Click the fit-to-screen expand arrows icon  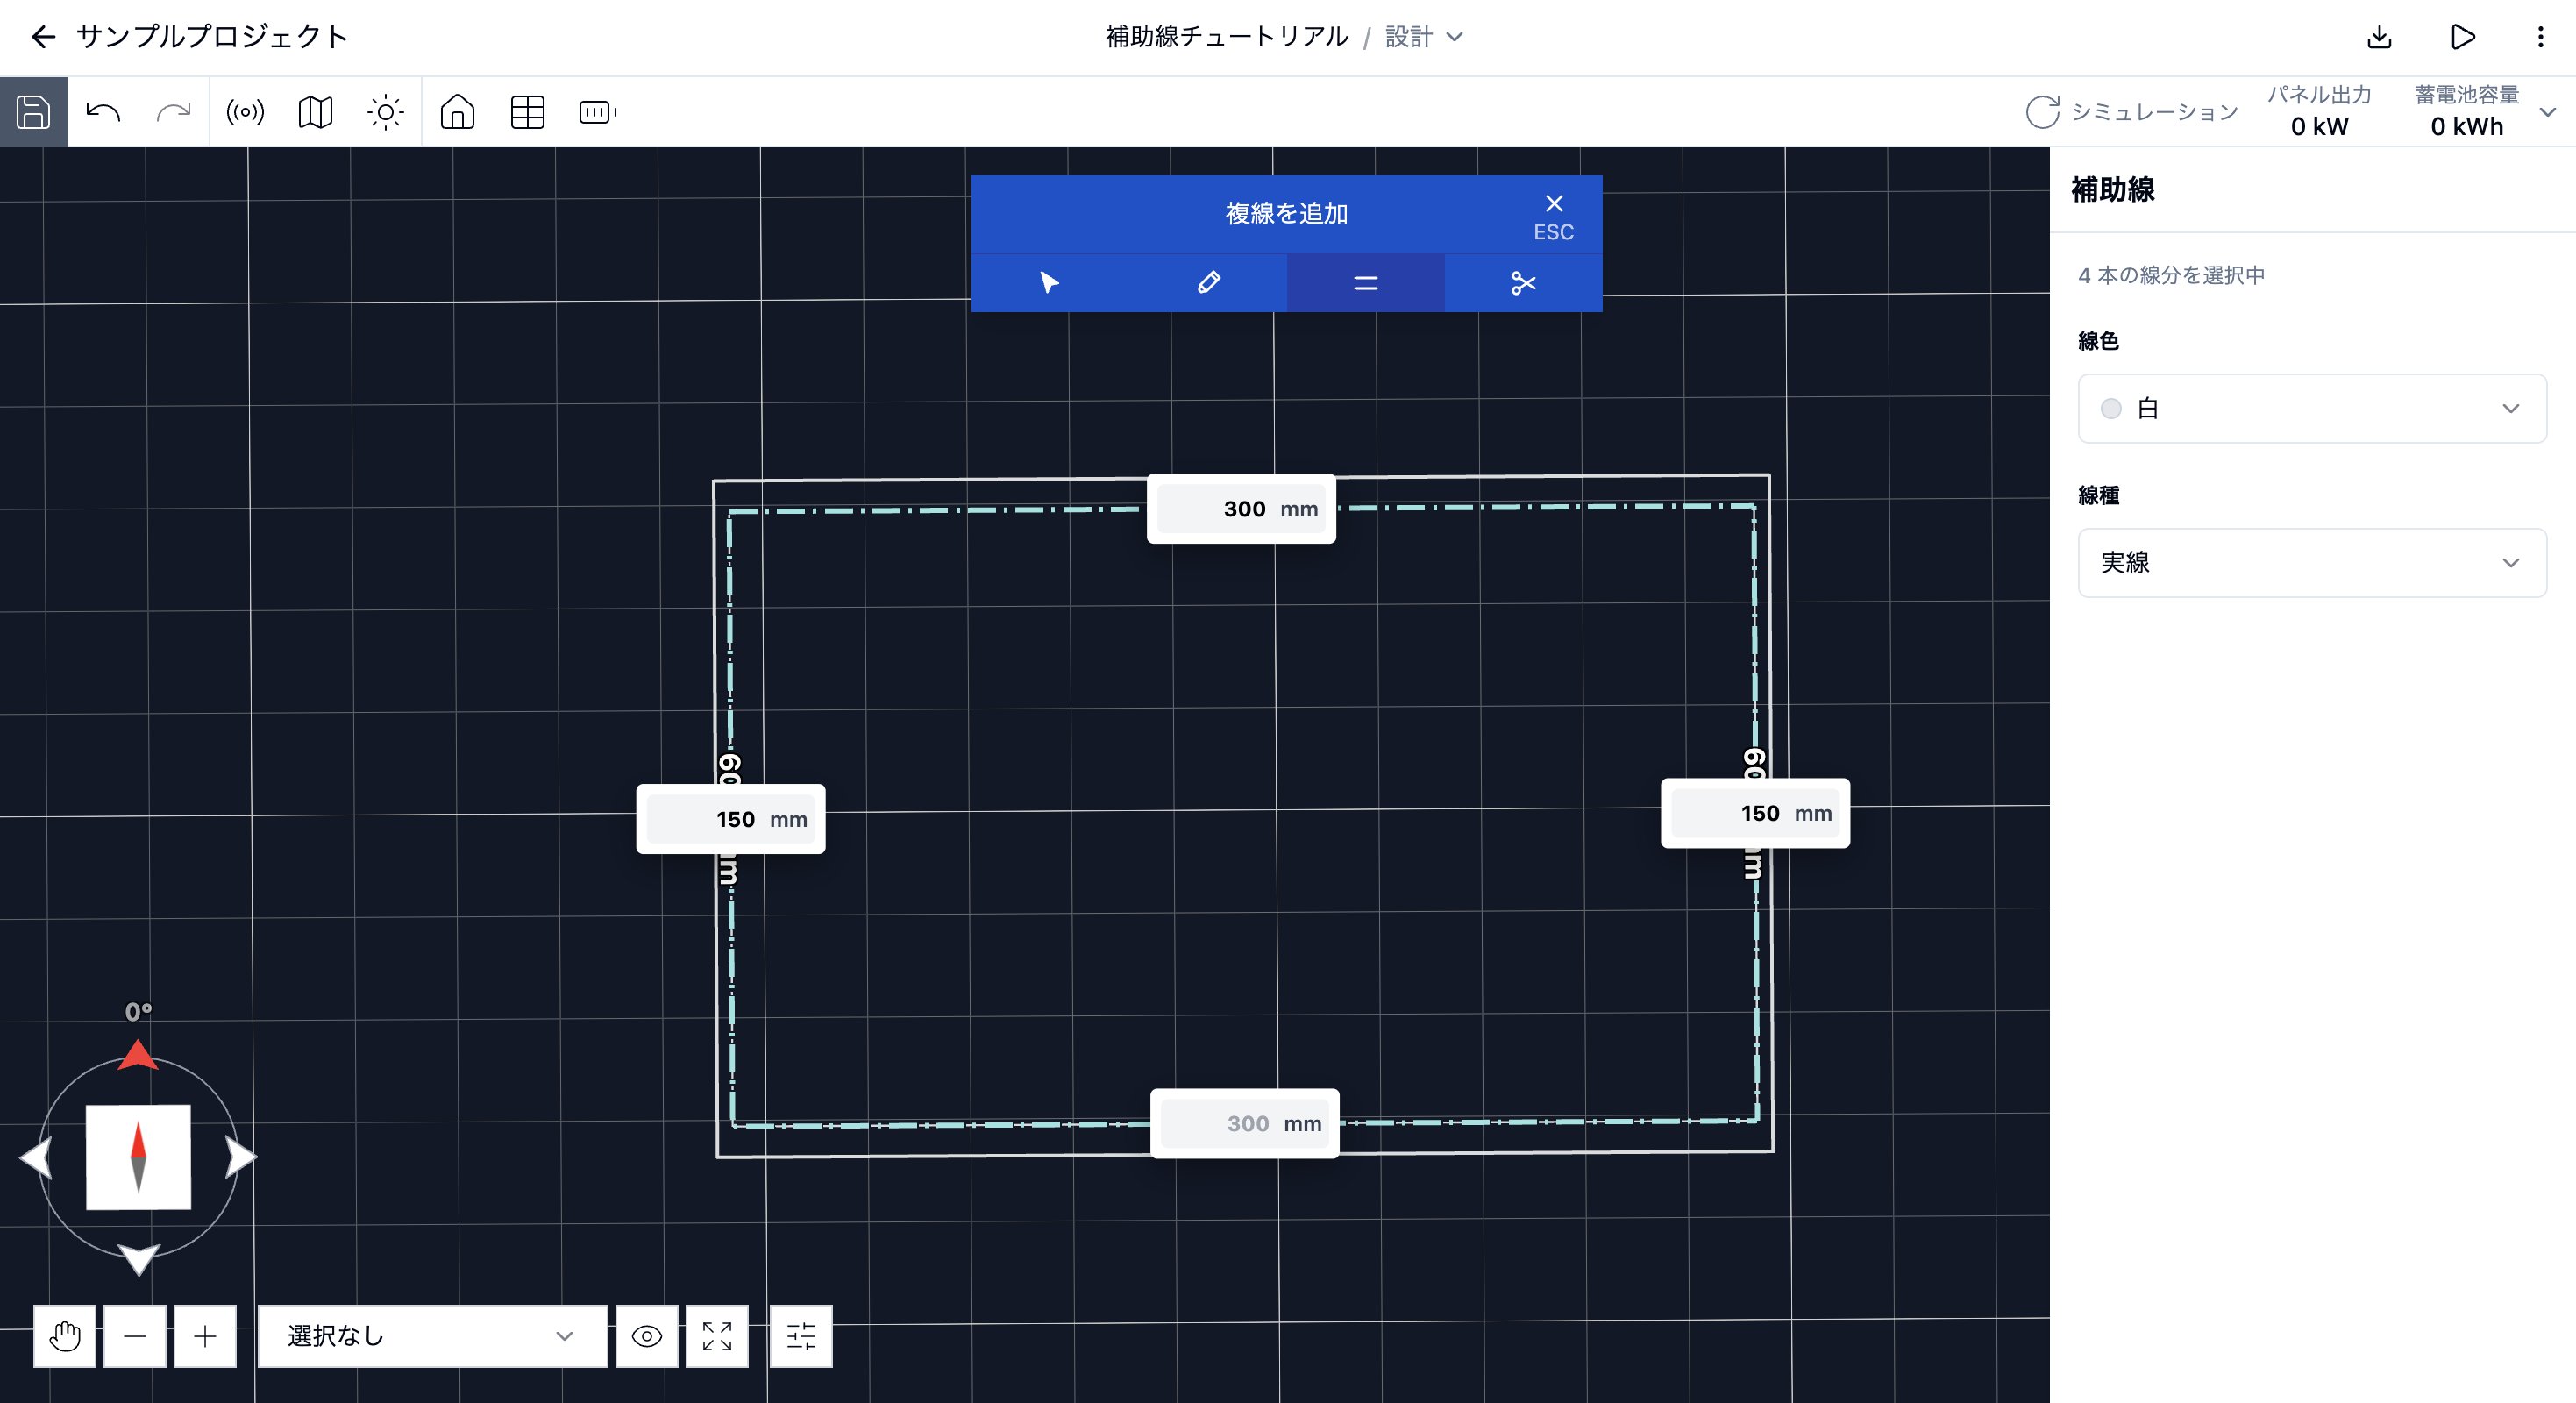(x=717, y=1335)
